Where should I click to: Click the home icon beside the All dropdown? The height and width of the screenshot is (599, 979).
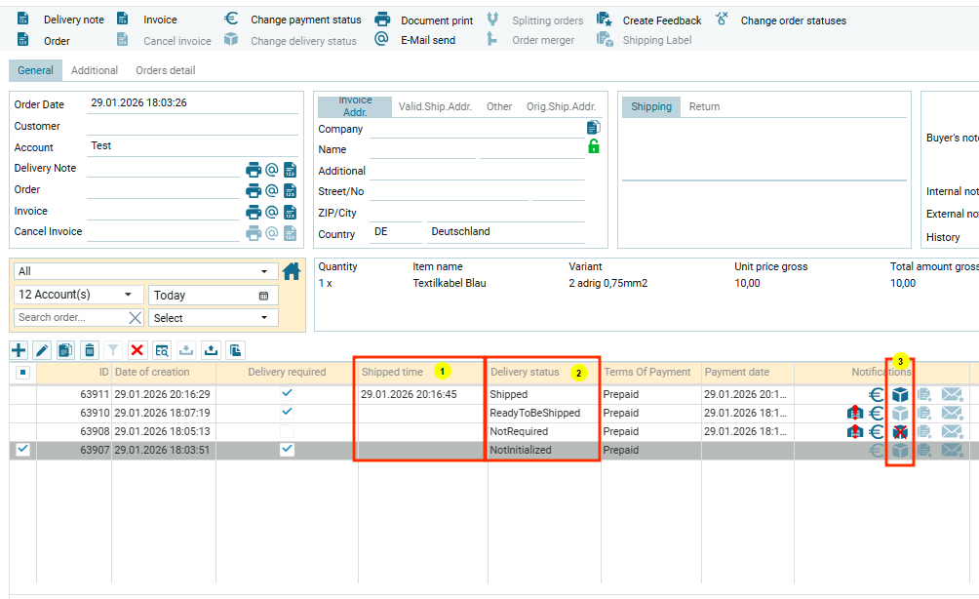tap(291, 271)
